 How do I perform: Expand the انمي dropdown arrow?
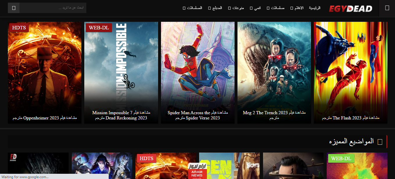click(251, 8)
